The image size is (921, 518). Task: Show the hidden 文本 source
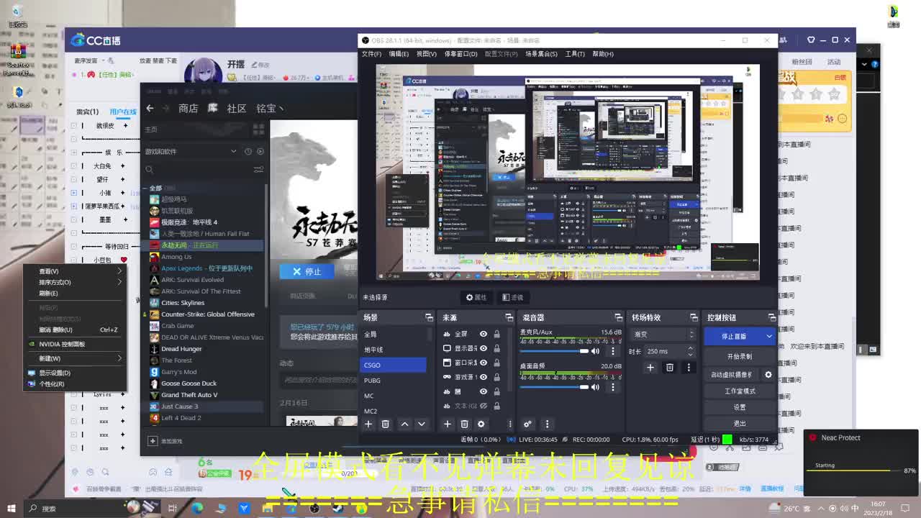click(483, 405)
